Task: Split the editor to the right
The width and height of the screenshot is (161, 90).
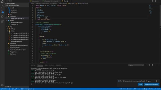Action: pyautogui.click(x=155, y=1)
